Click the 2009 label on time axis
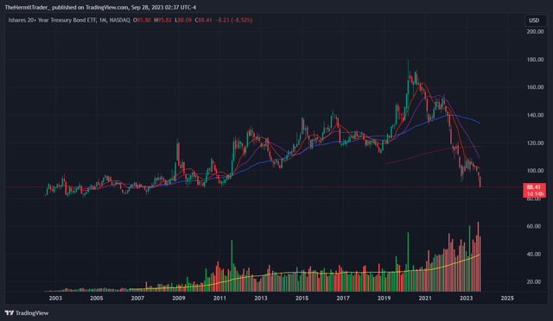The width and height of the screenshot is (553, 321). (179, 299)
